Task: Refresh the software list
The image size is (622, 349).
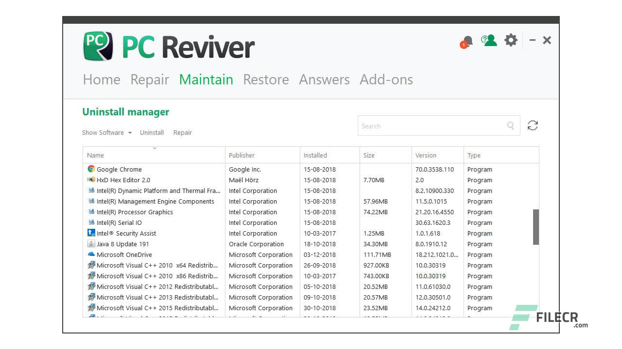Action: (533, 125)
